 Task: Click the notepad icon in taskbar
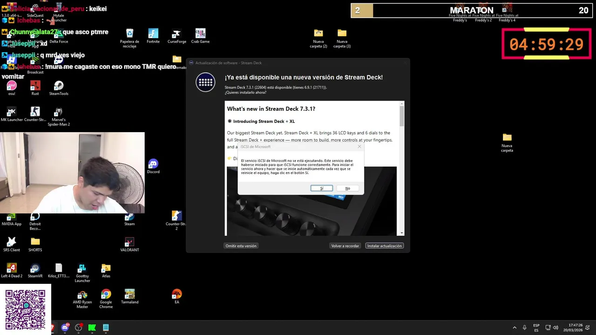(106, 328)
